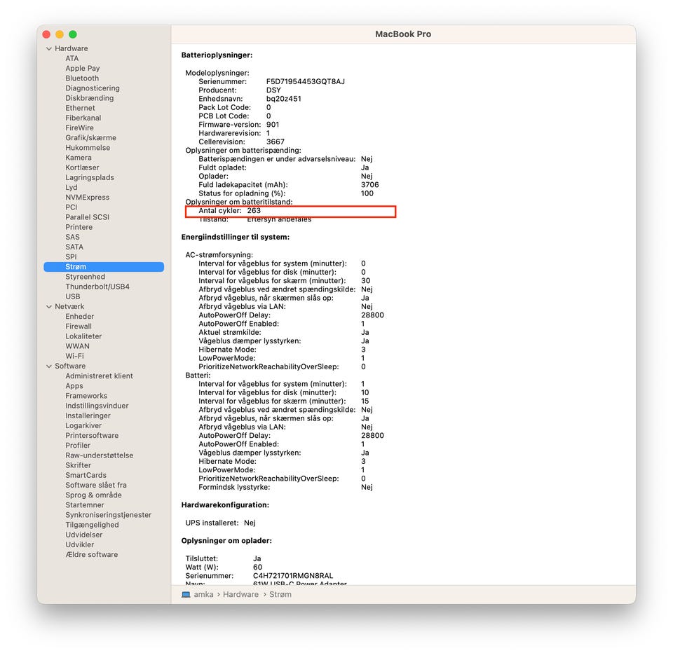
Task: Select Apps under Software
Action: click(74, 386)
